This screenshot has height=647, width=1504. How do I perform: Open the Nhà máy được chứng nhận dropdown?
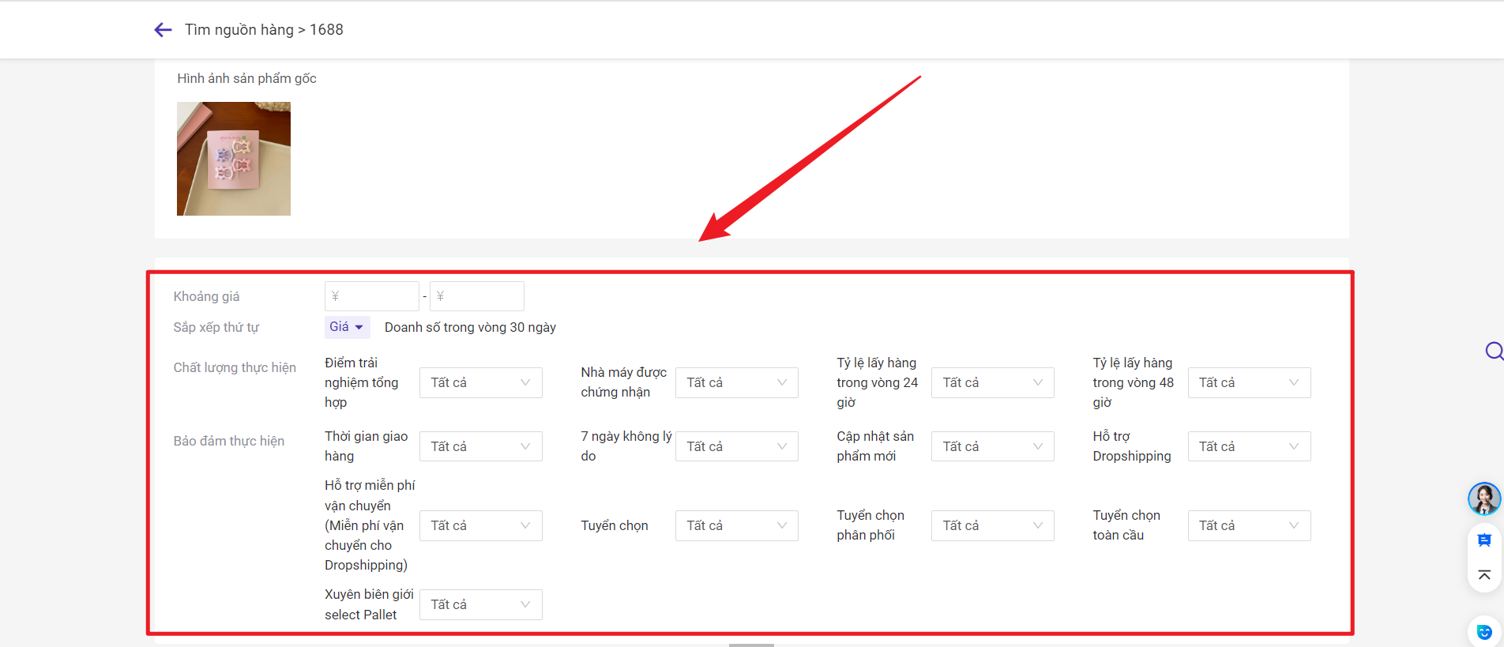[736, 382]
